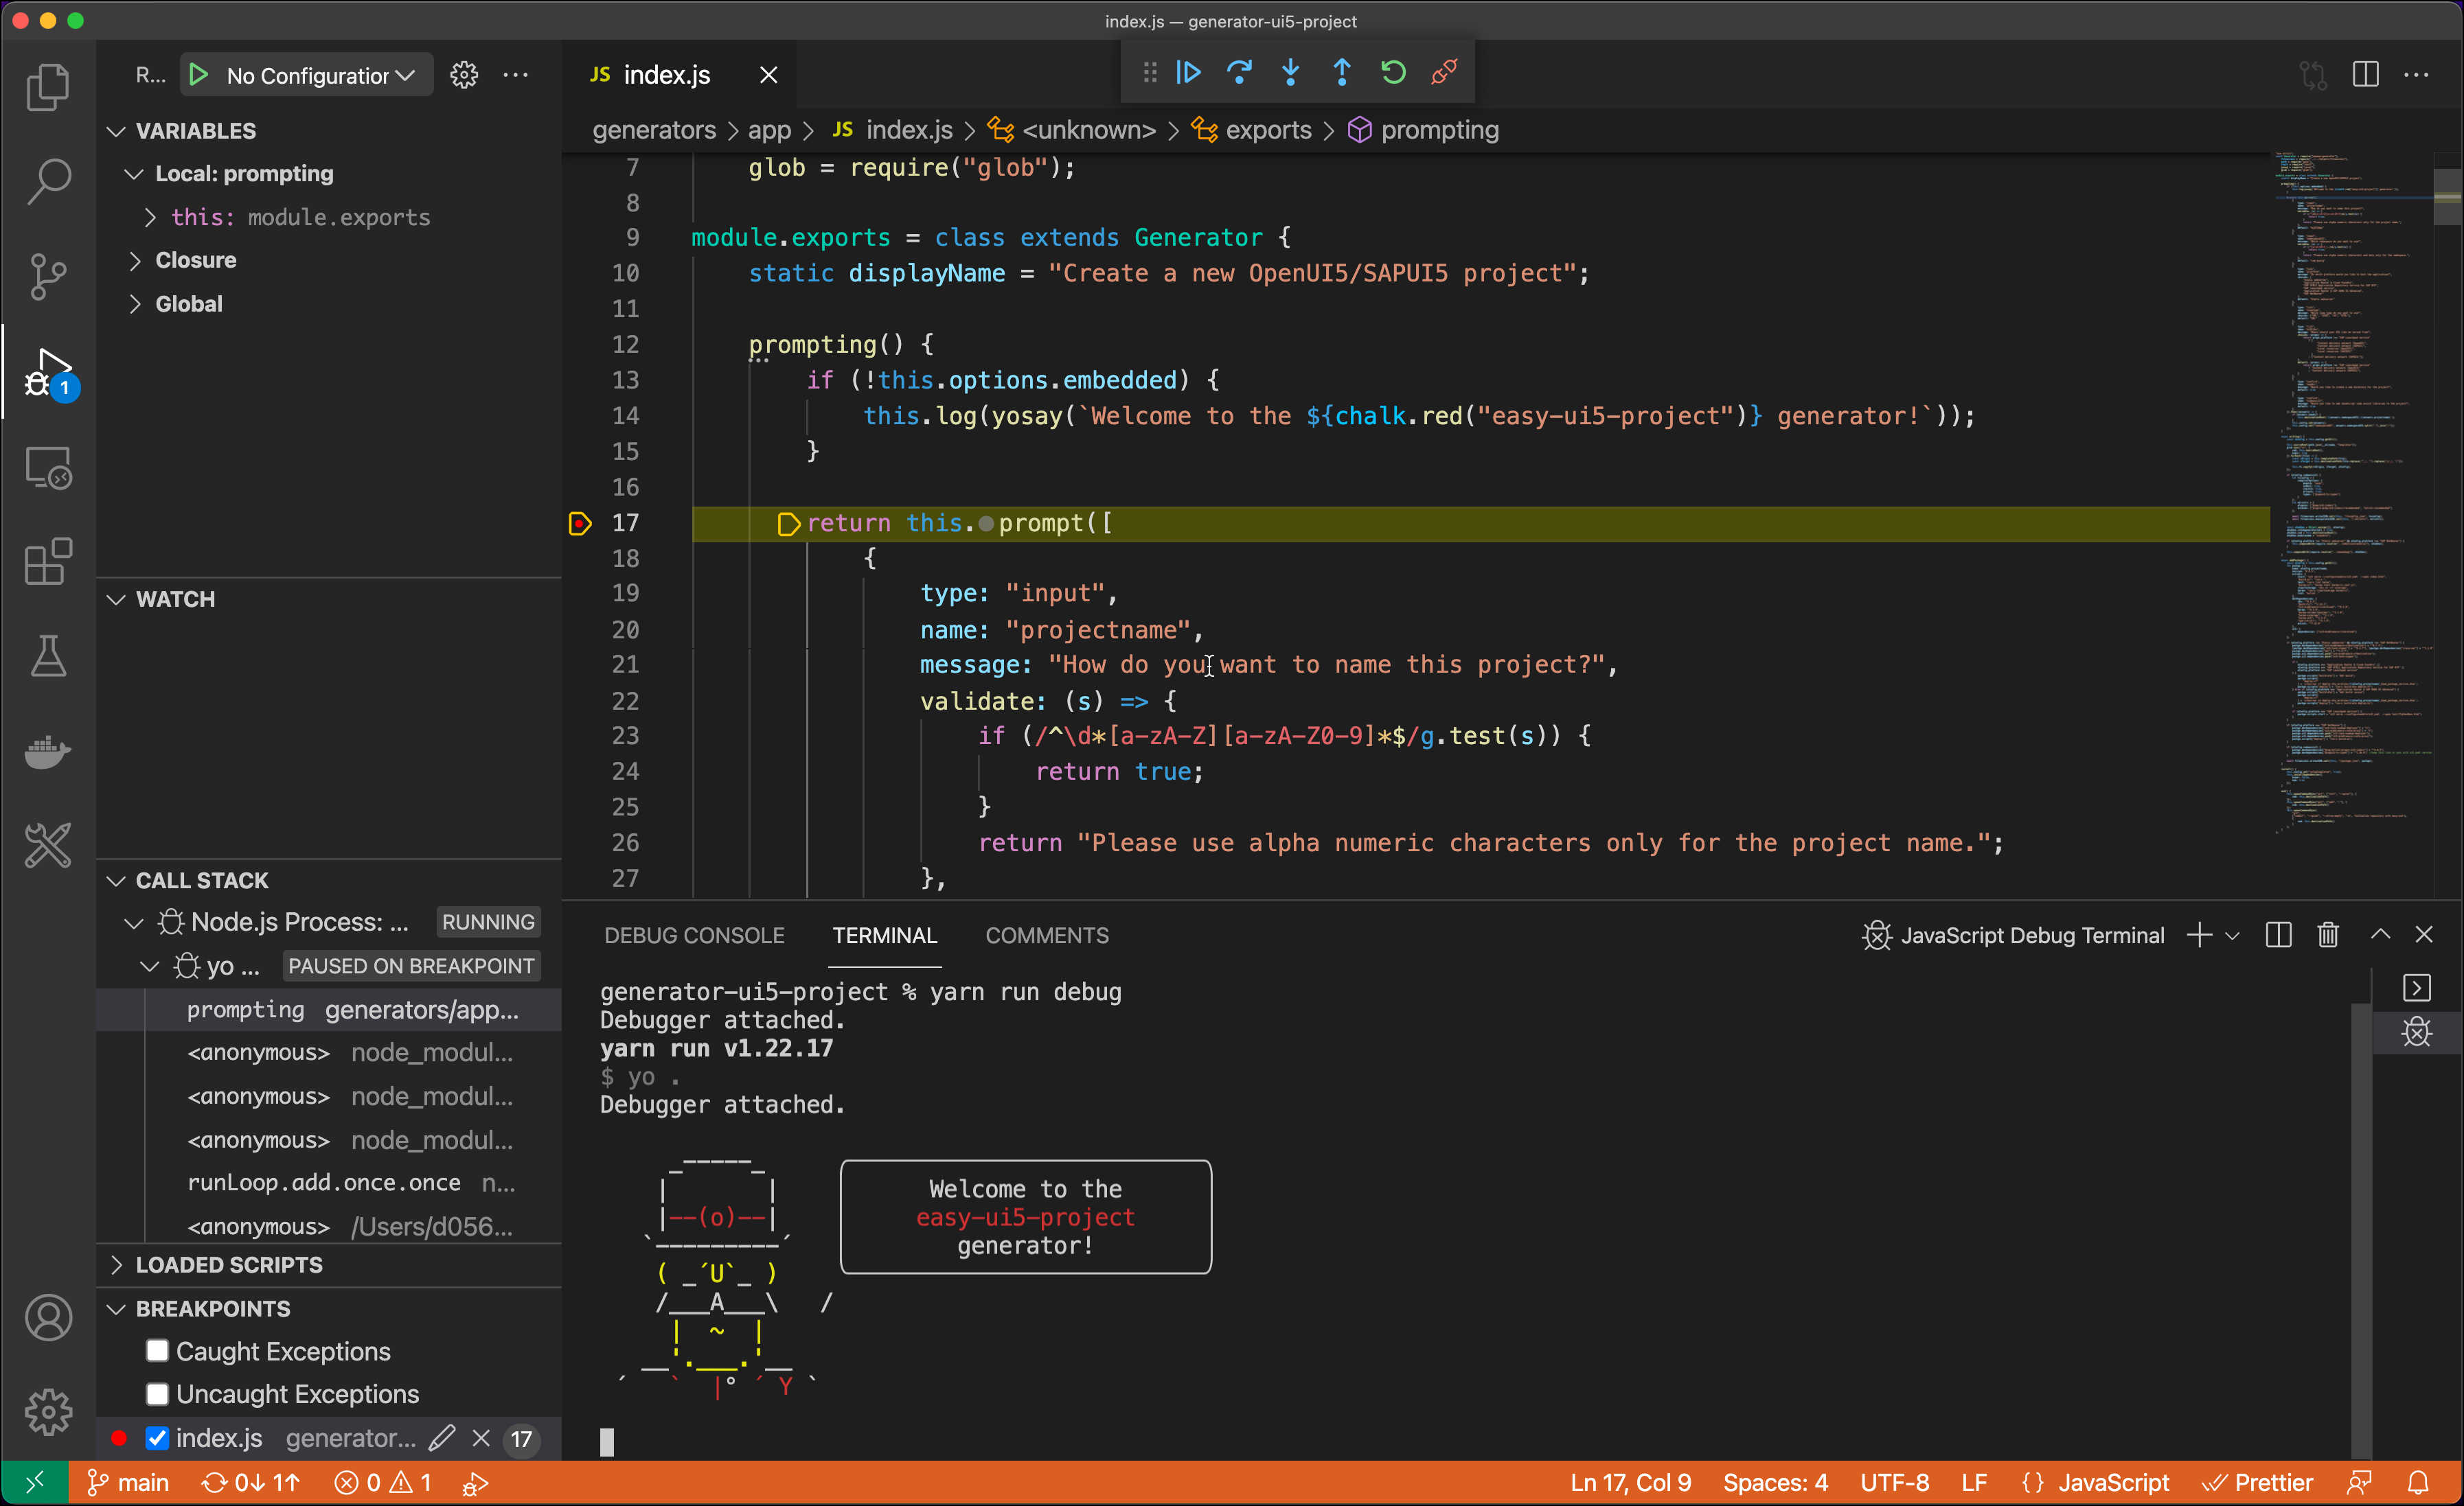This screenshot has height=1506, width=2464.
Task: Uncheck the index.js breakpoint checkbox
Action: (157, 1438)
